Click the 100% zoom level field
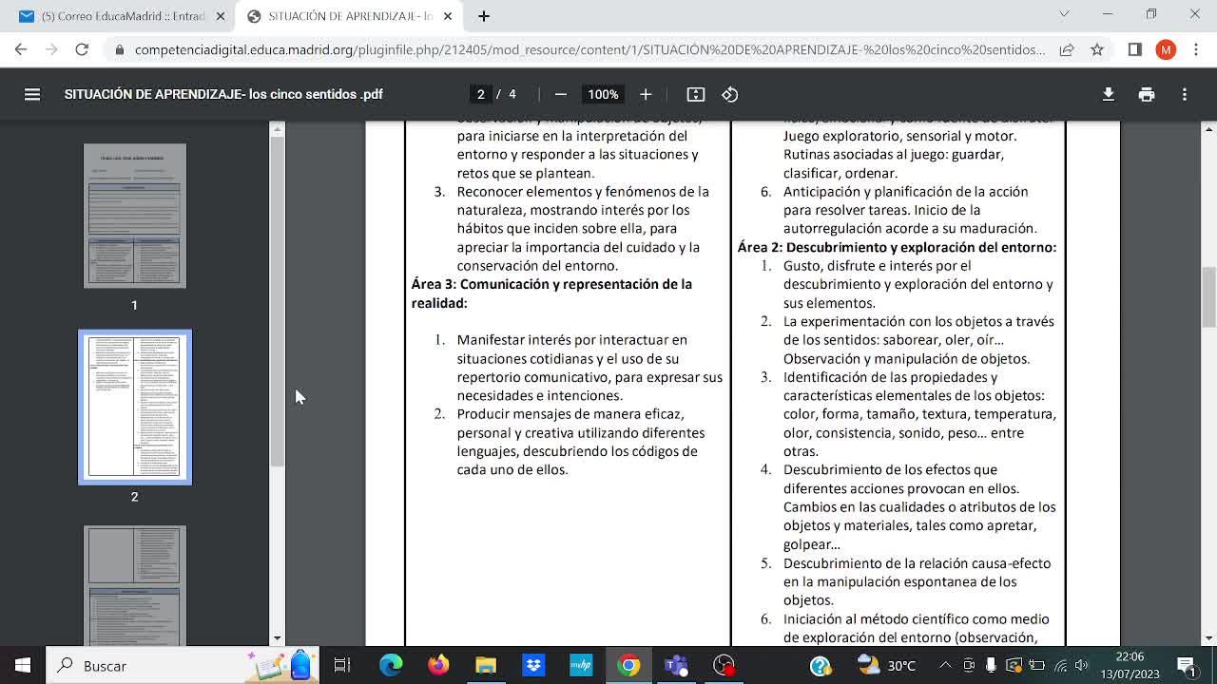This screenshot has height=684, width=1217. click(x=603, y=94)
